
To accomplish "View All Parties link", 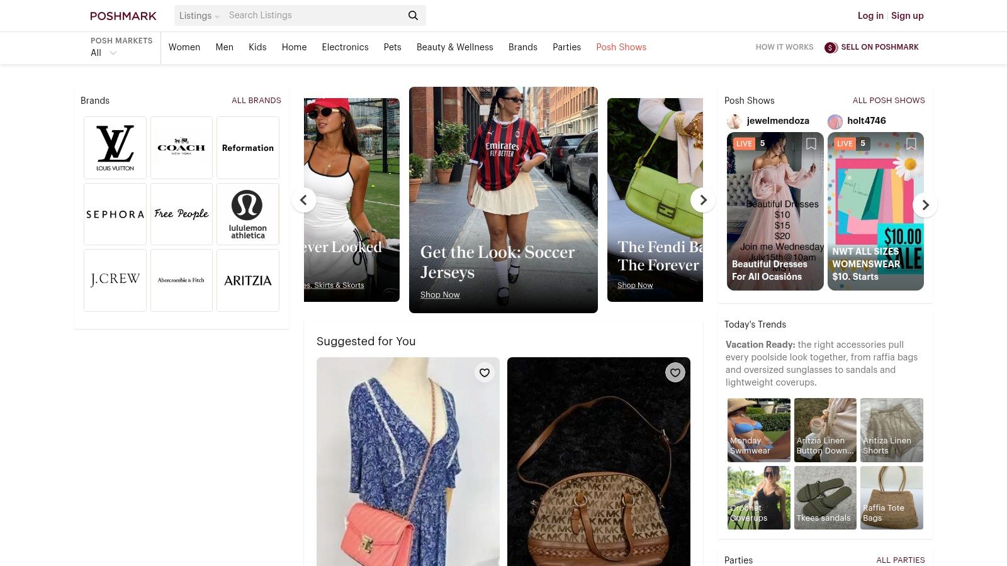I will click(901, 560).
